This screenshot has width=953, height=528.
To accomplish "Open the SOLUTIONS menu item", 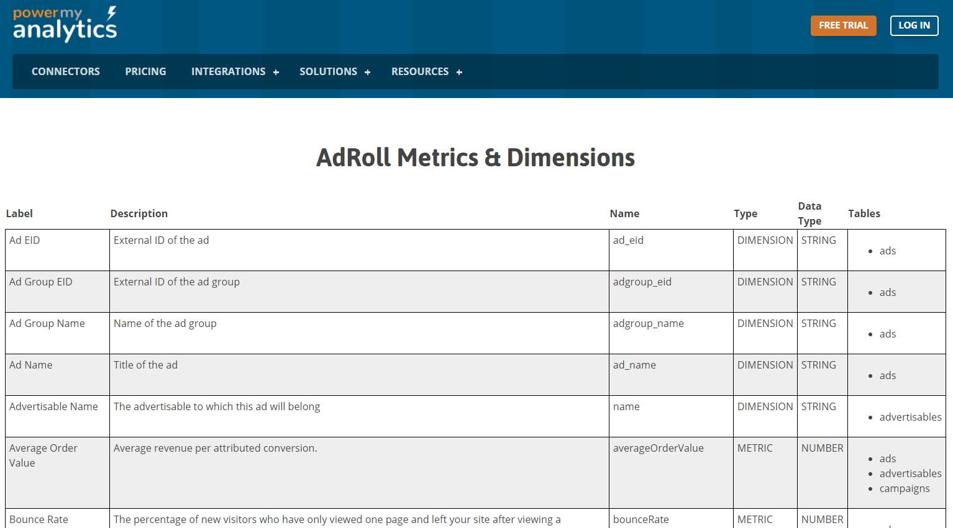I will click(x=328, y=71).
